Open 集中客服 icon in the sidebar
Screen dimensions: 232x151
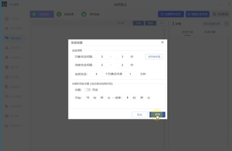pos(7,28)
